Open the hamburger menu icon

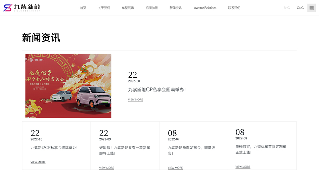click(311, 8)
